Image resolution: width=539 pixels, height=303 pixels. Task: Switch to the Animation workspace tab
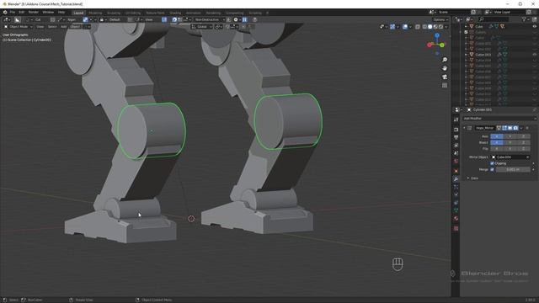(x=193, y=13)
